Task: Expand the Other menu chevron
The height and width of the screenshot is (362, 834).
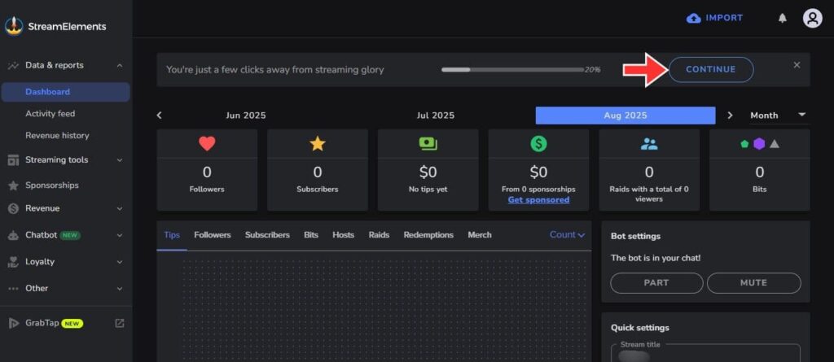Action: pos(120,288)
